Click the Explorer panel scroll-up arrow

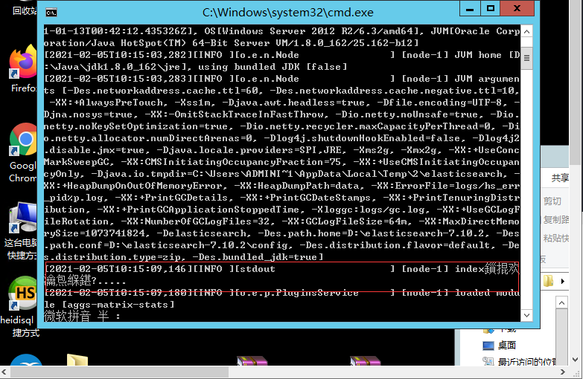[561, 303]
